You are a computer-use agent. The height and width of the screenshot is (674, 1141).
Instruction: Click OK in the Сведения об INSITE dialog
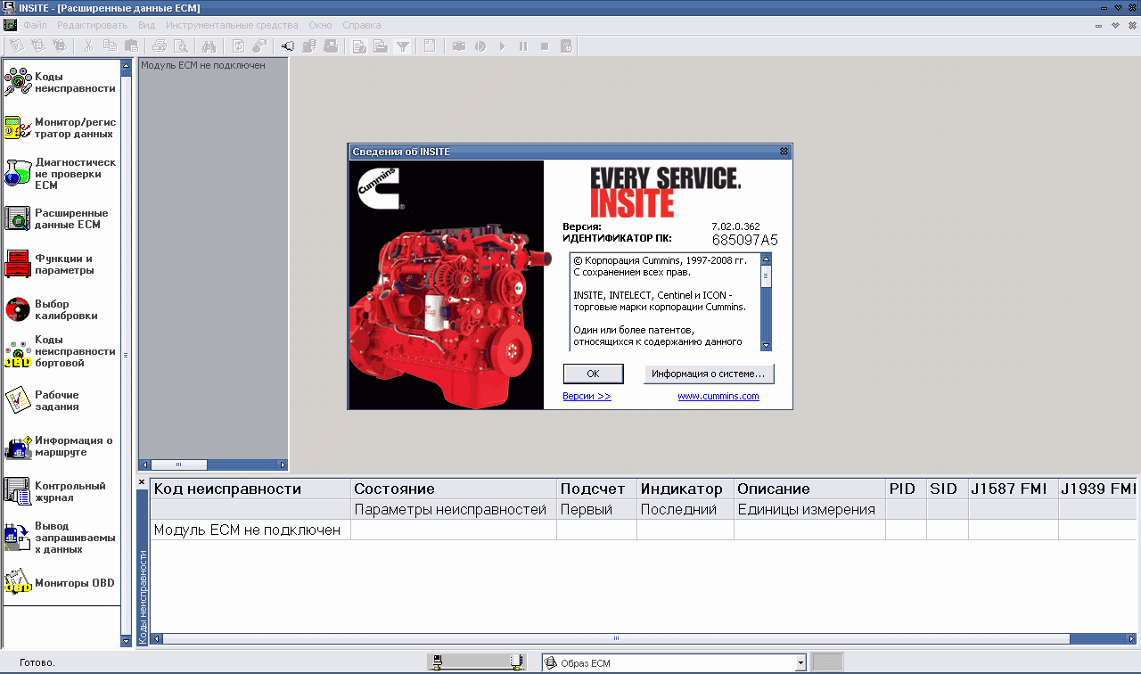[x=593, y=374]
